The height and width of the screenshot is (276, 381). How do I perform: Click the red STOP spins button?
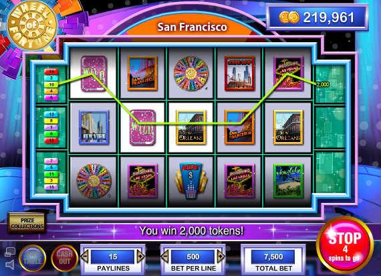[345, 245]
